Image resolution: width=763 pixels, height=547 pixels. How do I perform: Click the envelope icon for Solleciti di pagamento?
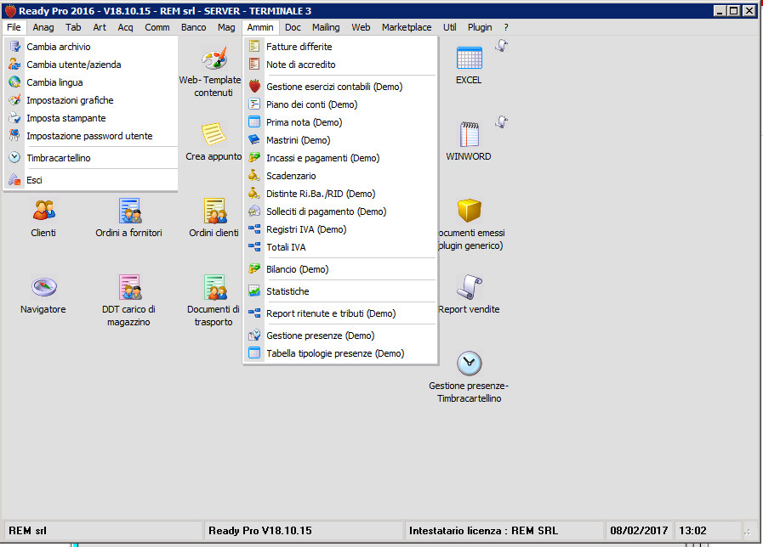tap(254, 211)
